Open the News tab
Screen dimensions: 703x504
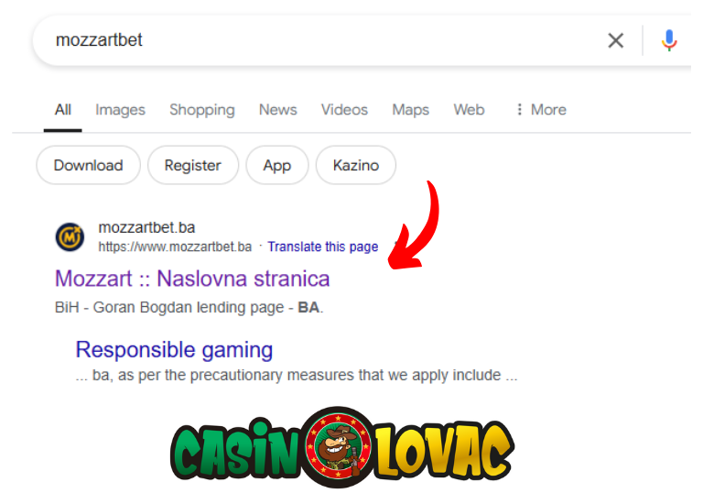(278, 110)
